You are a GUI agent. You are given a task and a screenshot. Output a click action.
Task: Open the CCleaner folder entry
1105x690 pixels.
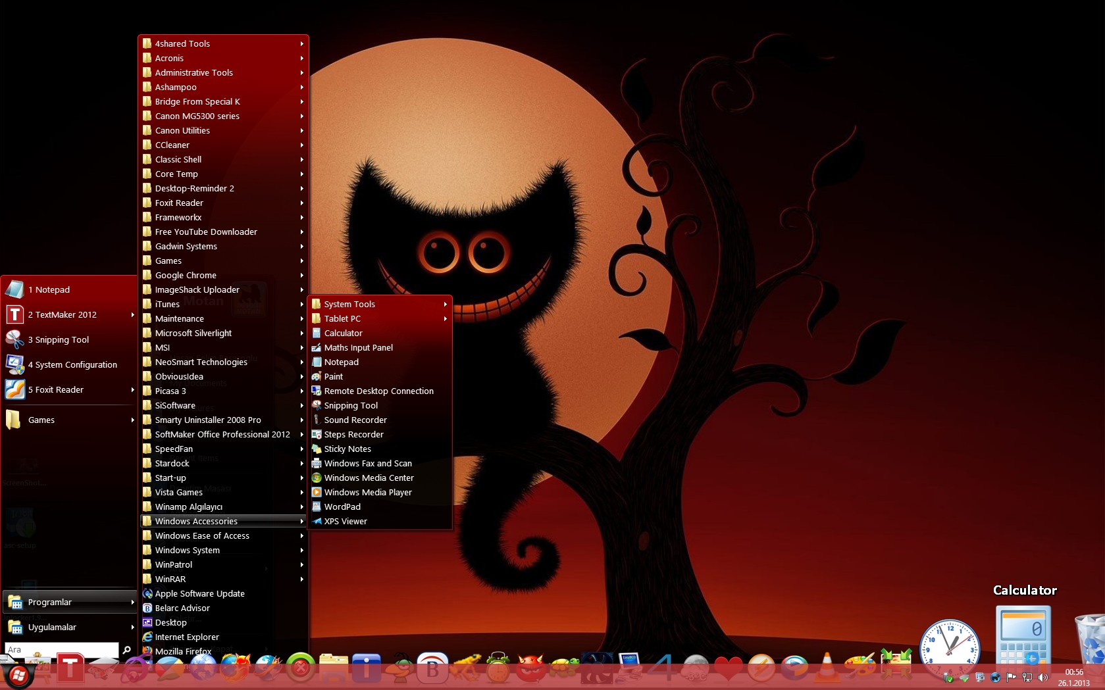point(224,145)
